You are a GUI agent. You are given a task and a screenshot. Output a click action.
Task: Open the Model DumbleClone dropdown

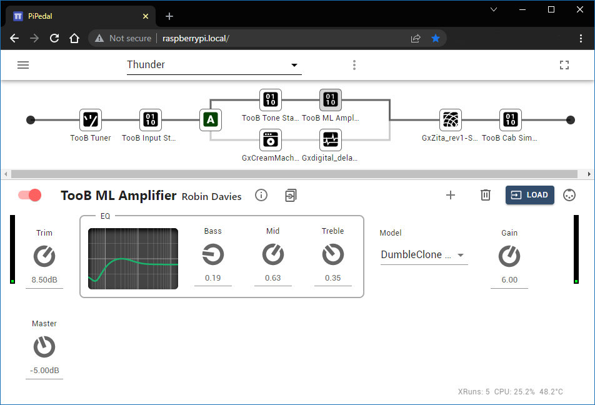424,255
